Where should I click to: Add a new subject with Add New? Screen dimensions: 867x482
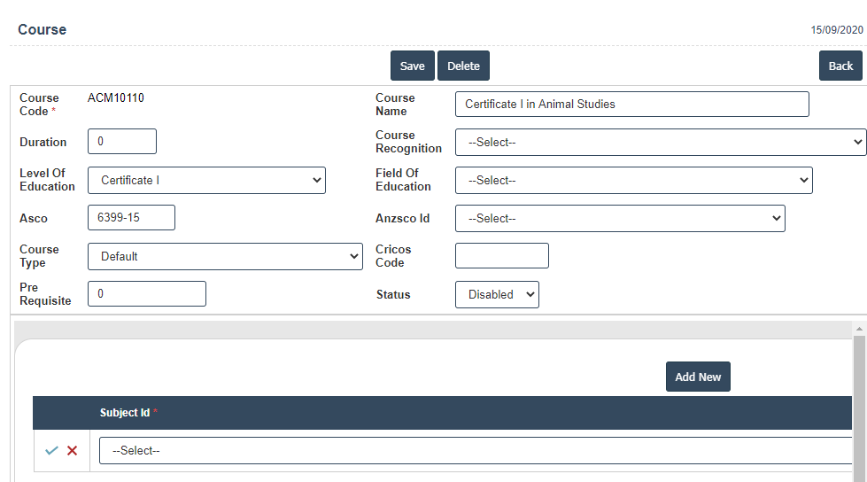(697, 377)
